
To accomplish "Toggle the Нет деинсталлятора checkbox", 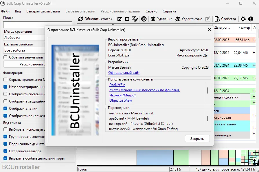I will 5,151.
